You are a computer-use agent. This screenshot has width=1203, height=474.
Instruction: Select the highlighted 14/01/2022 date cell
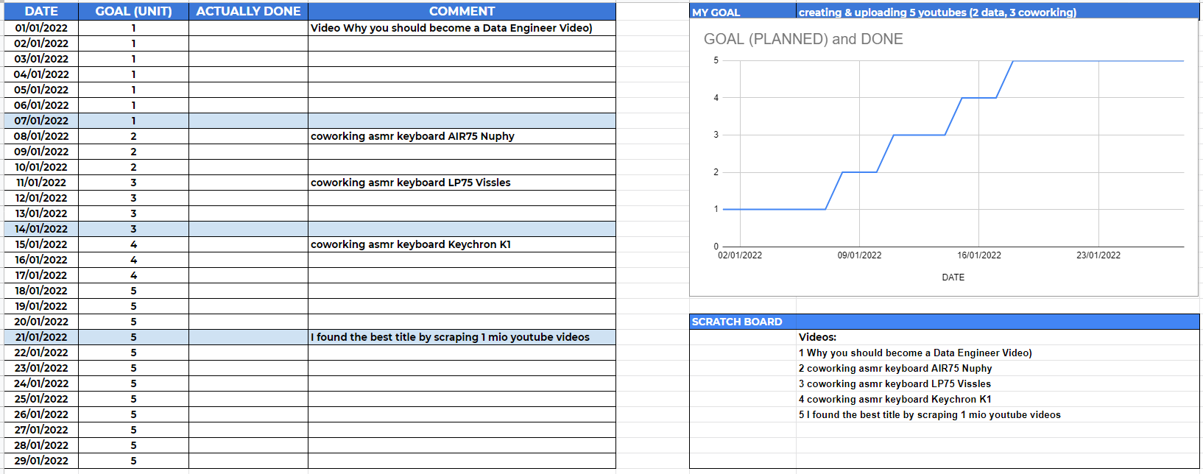41,229
